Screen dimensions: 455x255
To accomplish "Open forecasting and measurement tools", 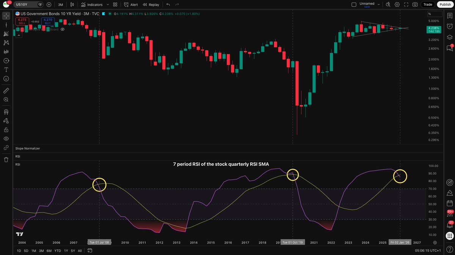I will [6, 52].
